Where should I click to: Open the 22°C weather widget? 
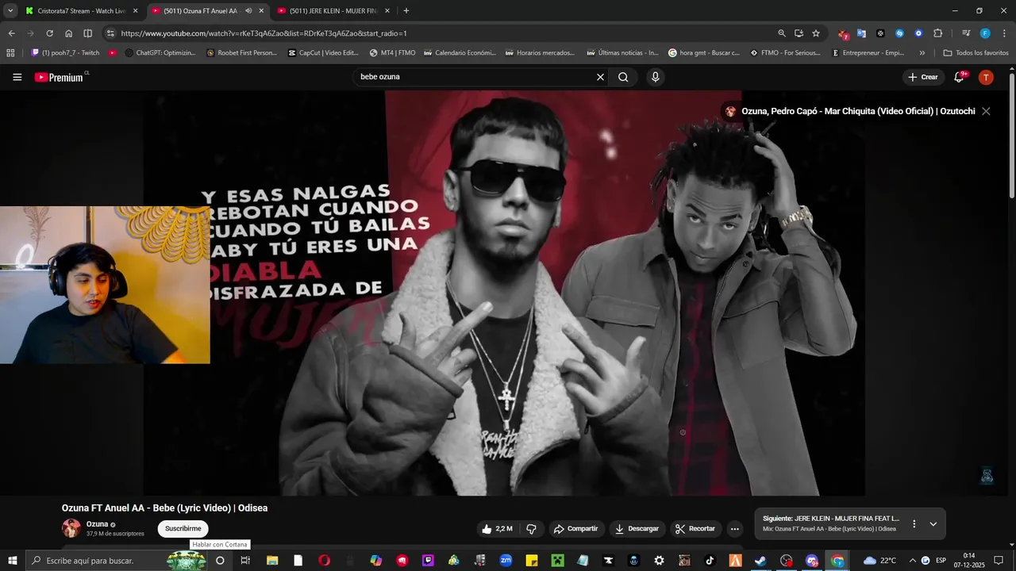coord(879,561)
